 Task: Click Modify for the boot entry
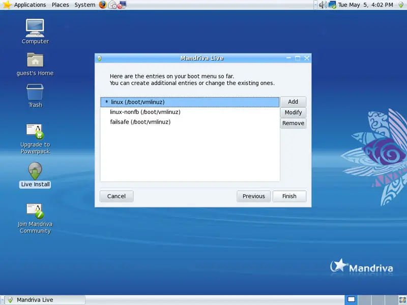pos(293,112)
